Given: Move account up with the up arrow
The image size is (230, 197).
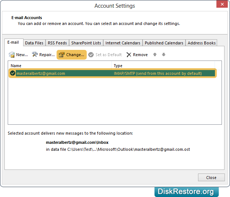Looking at the screenshot, I should pos(155,55).
